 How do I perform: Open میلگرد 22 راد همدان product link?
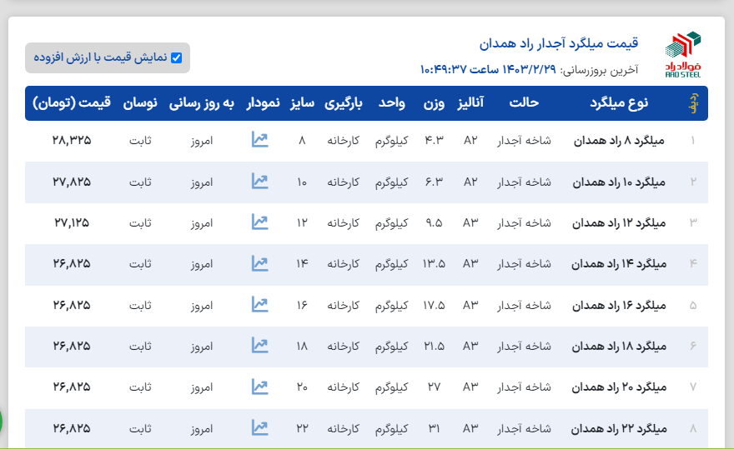point(618,428)
